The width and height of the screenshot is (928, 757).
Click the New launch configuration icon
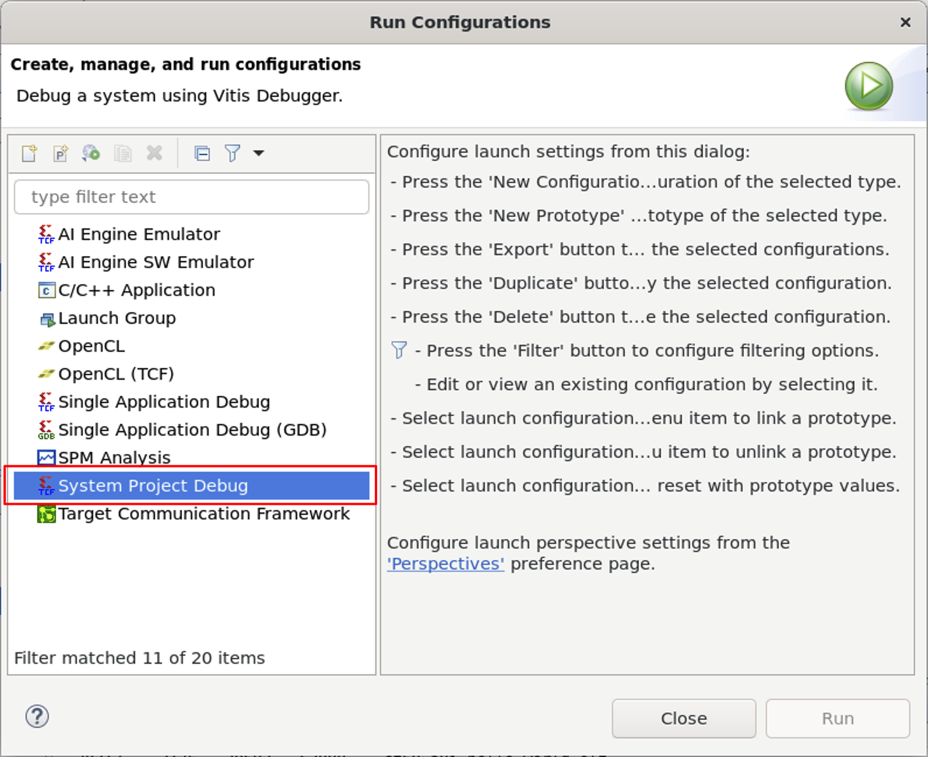[29, 153]
